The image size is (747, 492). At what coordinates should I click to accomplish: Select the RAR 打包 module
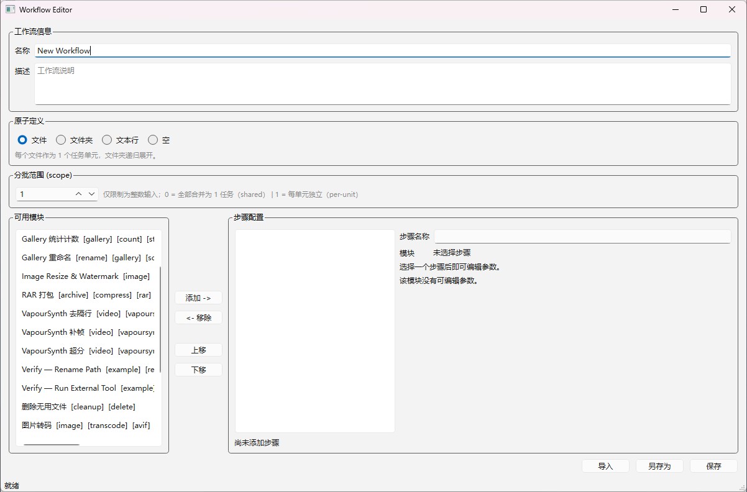[x=88, y=295]
